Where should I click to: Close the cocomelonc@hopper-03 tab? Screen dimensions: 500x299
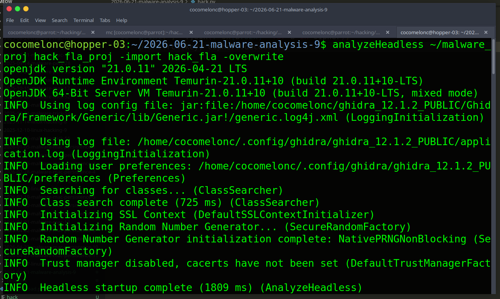pyautogui.click(x=486, y=32)
